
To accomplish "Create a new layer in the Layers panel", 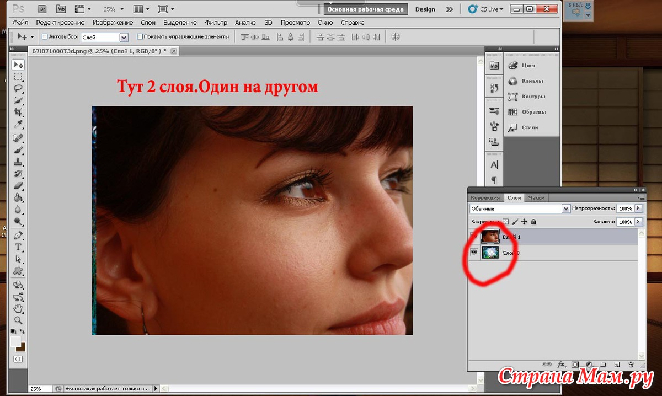I will [x=617, y=365].
